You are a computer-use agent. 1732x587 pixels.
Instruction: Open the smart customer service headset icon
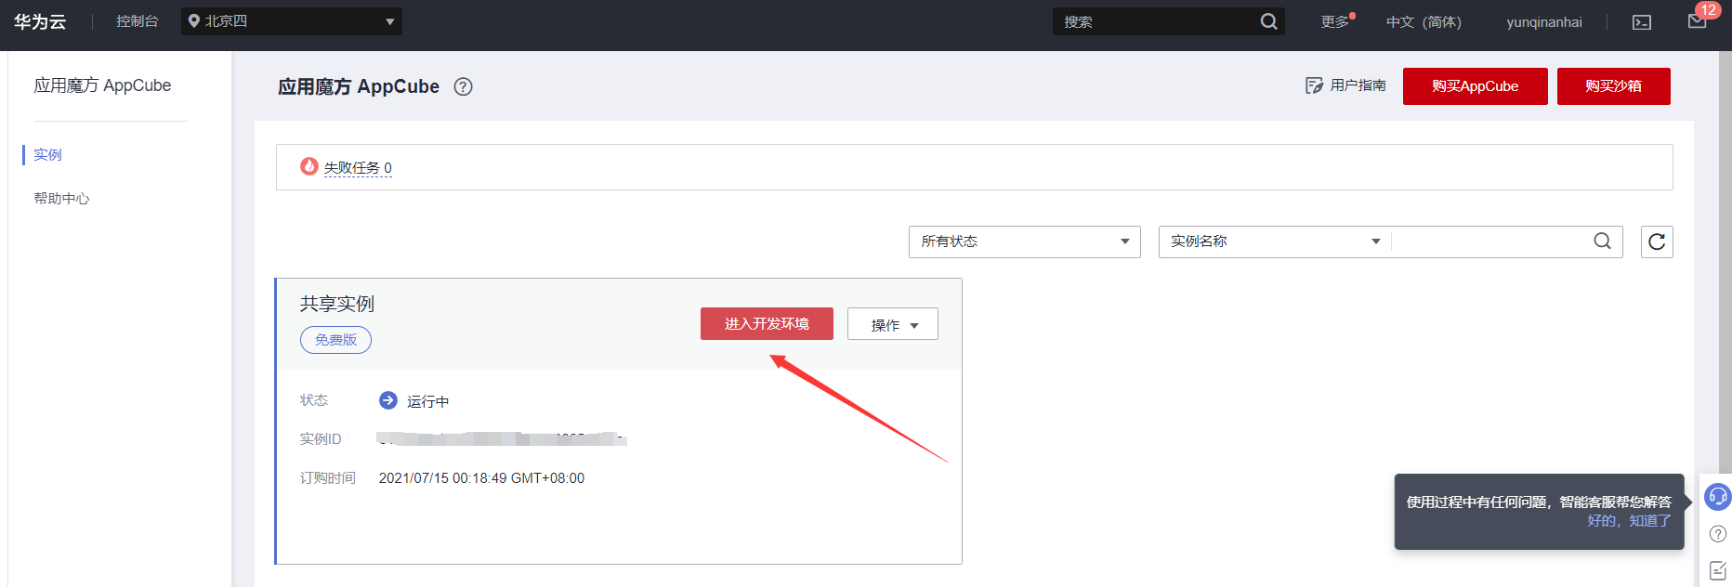pyautogui.click(x=1717, y=497)
